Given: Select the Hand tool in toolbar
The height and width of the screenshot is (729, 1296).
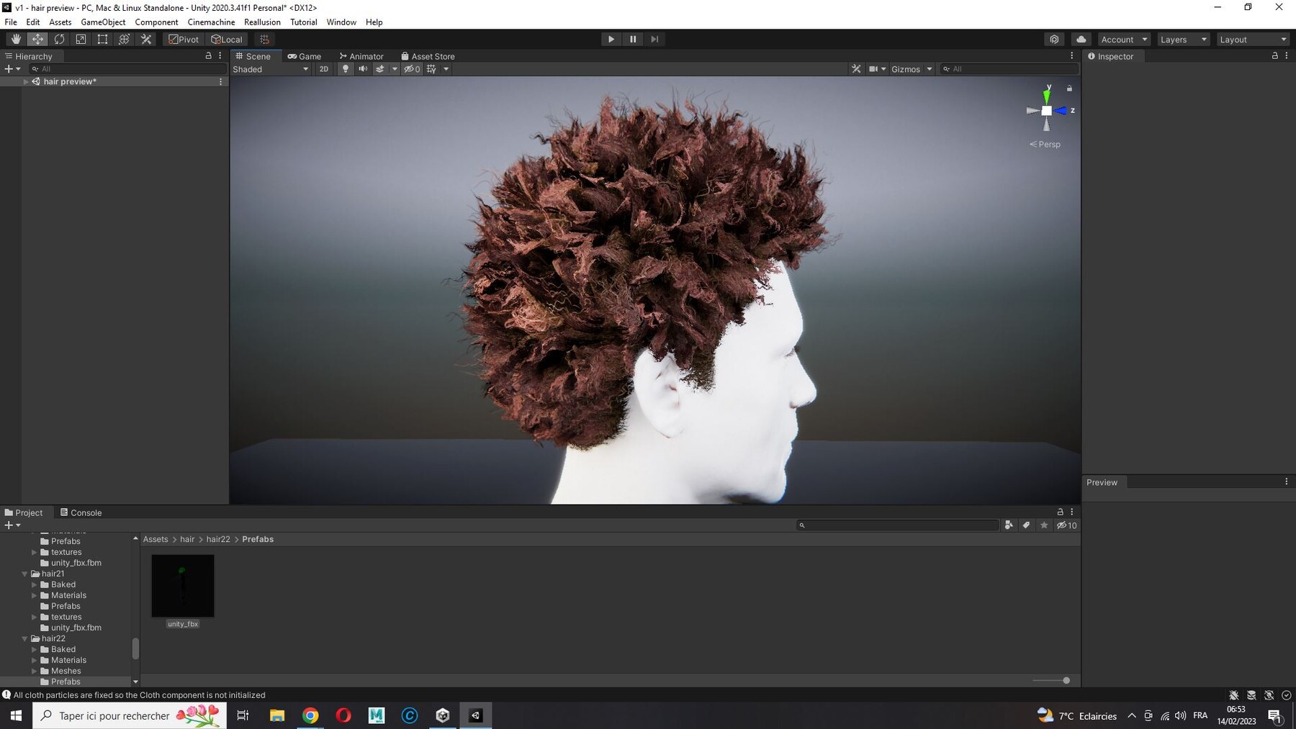Looking at the screenshot, I should coord(16,40).
